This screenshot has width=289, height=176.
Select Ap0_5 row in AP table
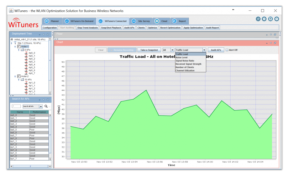point(29,129)
